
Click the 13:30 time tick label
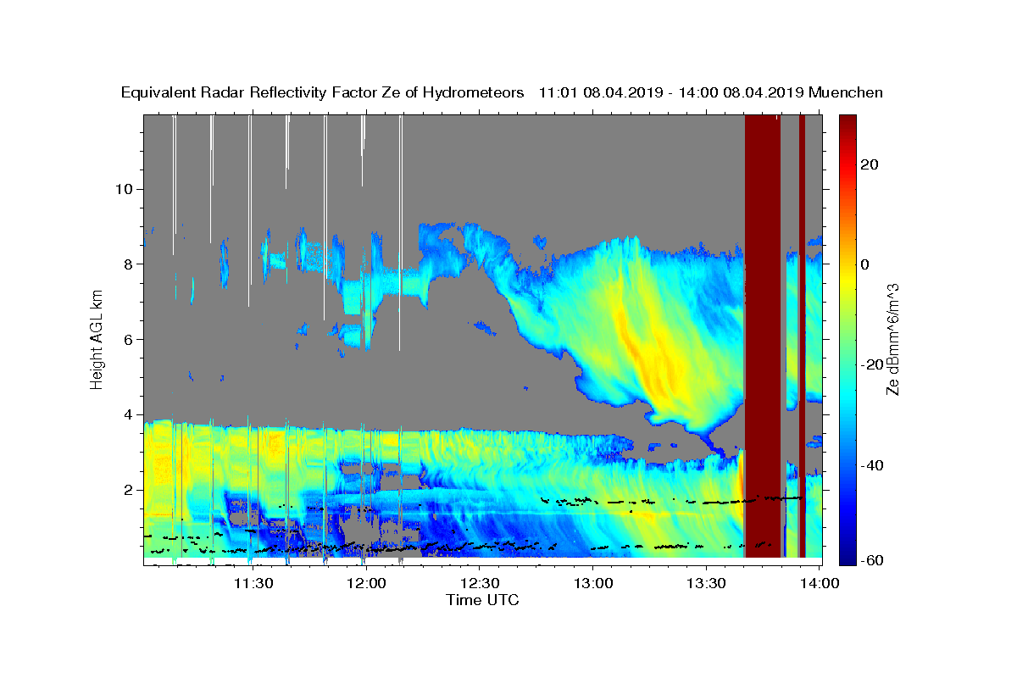tap(707, 583)
